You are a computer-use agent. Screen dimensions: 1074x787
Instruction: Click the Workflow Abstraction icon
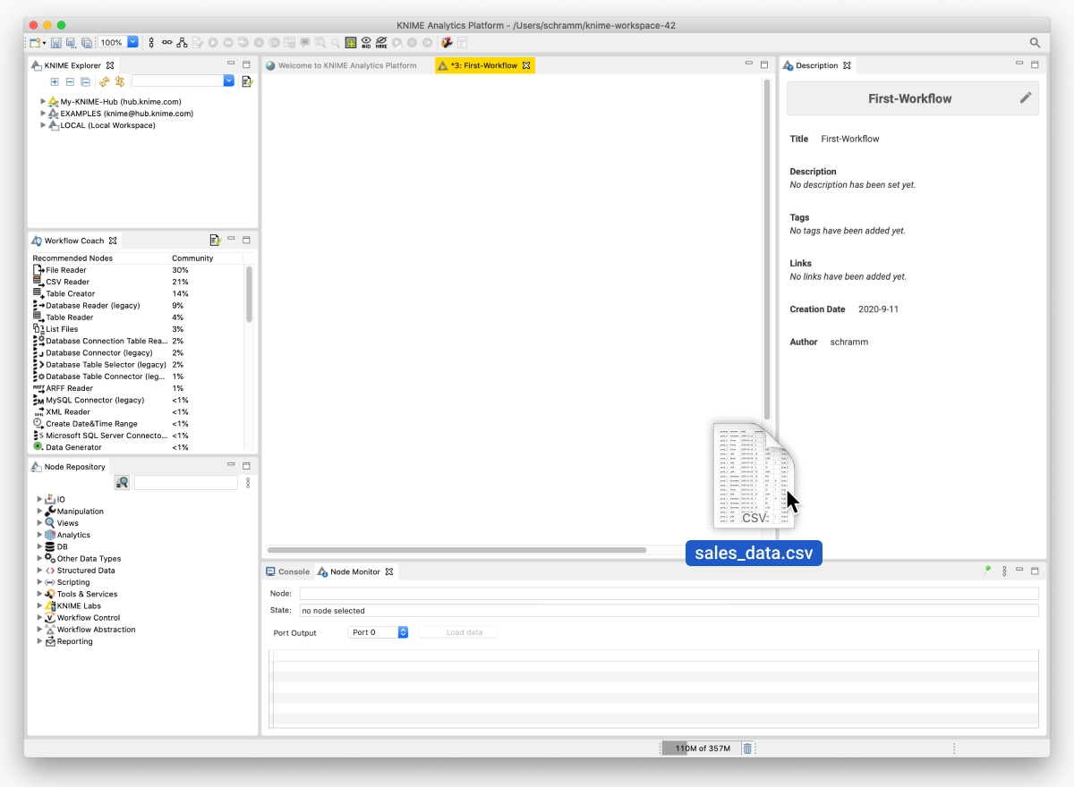click(50, 629)
